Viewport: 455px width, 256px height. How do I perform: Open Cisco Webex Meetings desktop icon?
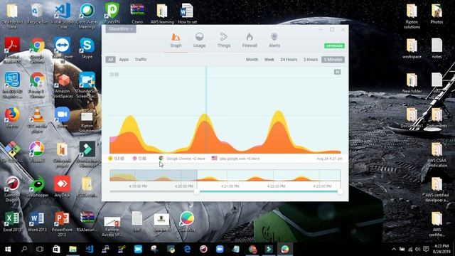[87, 15]
